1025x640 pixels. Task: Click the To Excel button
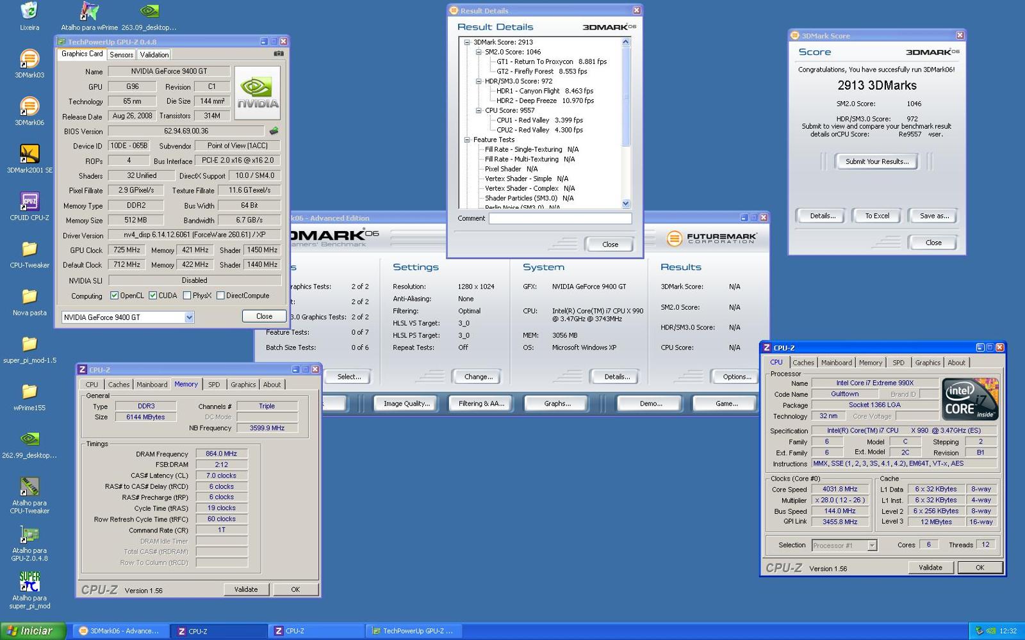[877, 216]
